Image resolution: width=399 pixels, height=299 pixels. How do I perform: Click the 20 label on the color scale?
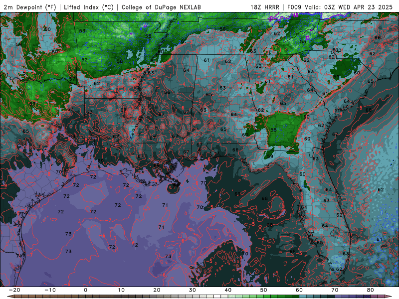(x=157, y=290)
